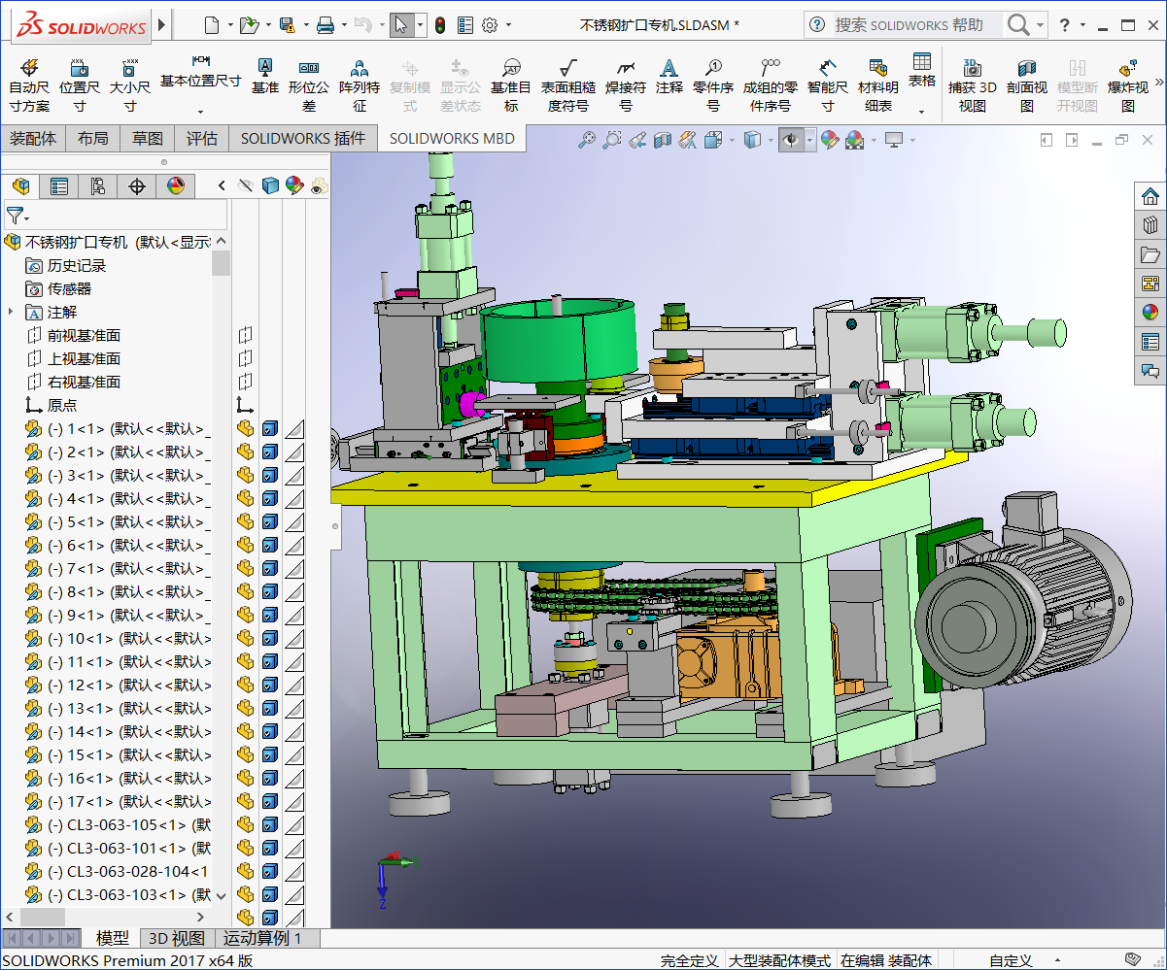
Task: Toggle hide/show column header in display pane
Action: click(x=246, y=185)
